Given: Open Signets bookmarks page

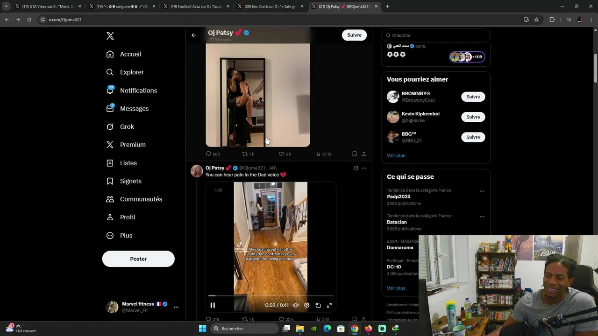Looking at the screenshot, I should [124, 181].
